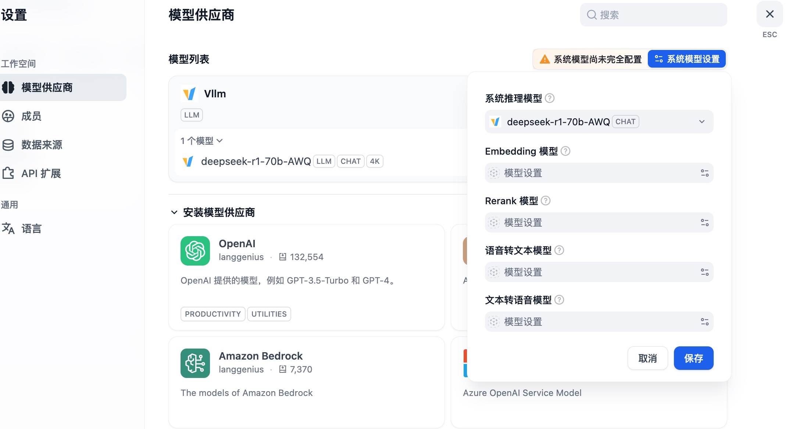Click the LLM tag under Vllm
The image size is (803, 429).
point(192,115)
